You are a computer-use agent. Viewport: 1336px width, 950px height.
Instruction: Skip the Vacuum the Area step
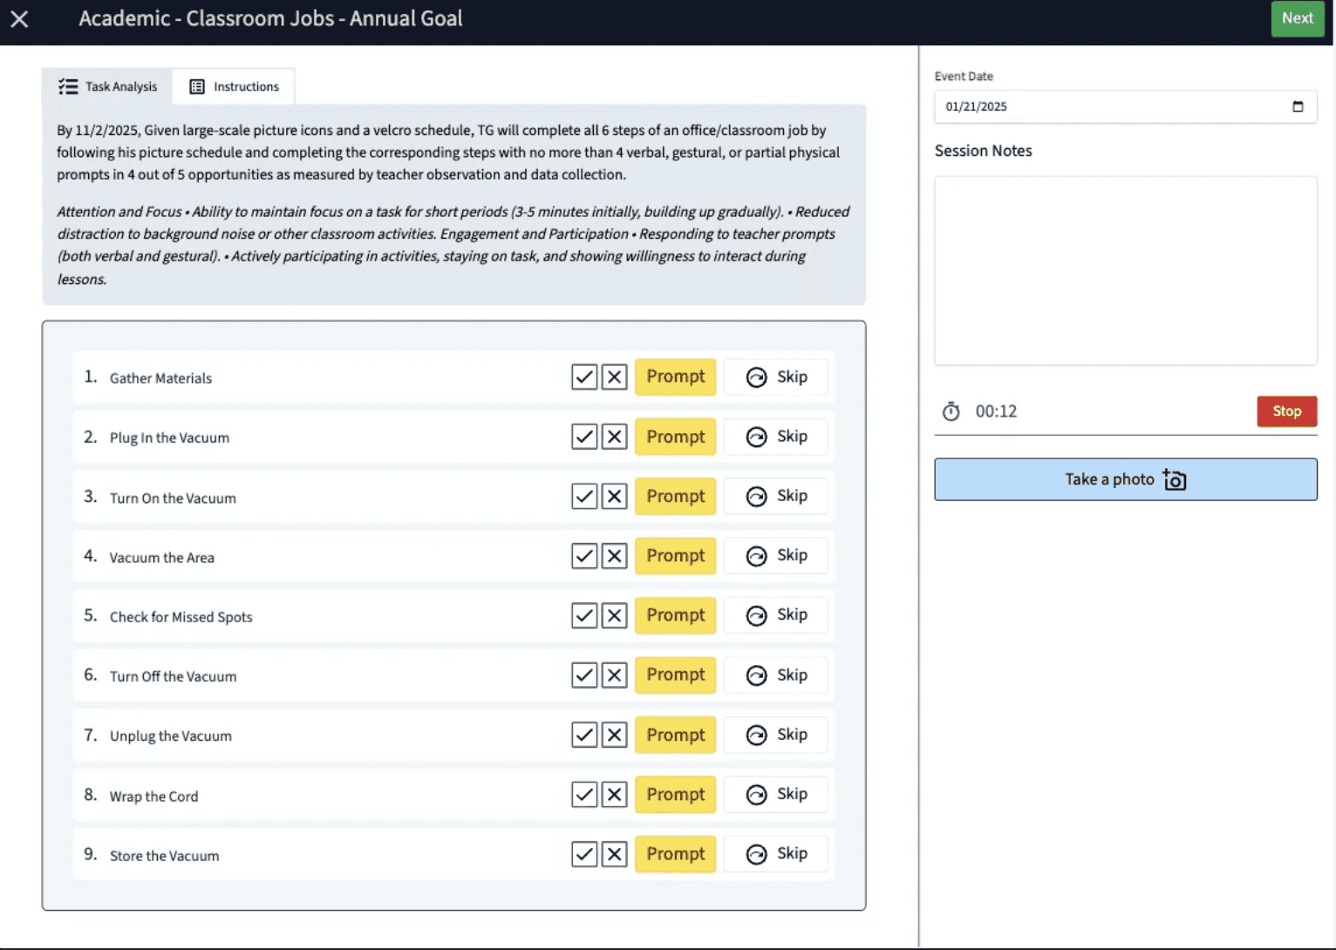point(775,556)
